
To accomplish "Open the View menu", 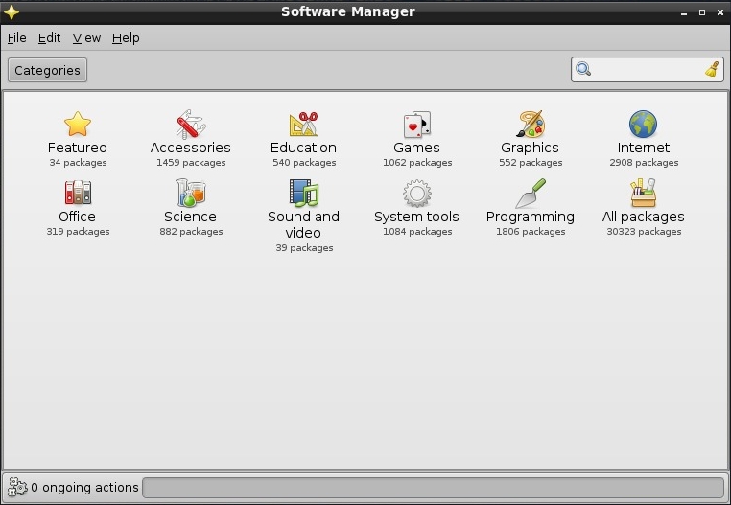I will 86,38.
